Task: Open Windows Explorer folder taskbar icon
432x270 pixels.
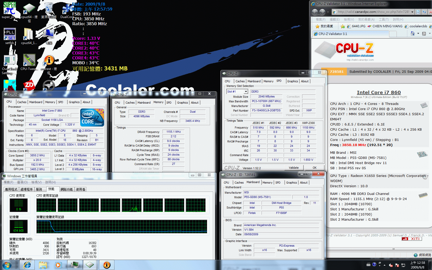Action: tap(43, 265)
